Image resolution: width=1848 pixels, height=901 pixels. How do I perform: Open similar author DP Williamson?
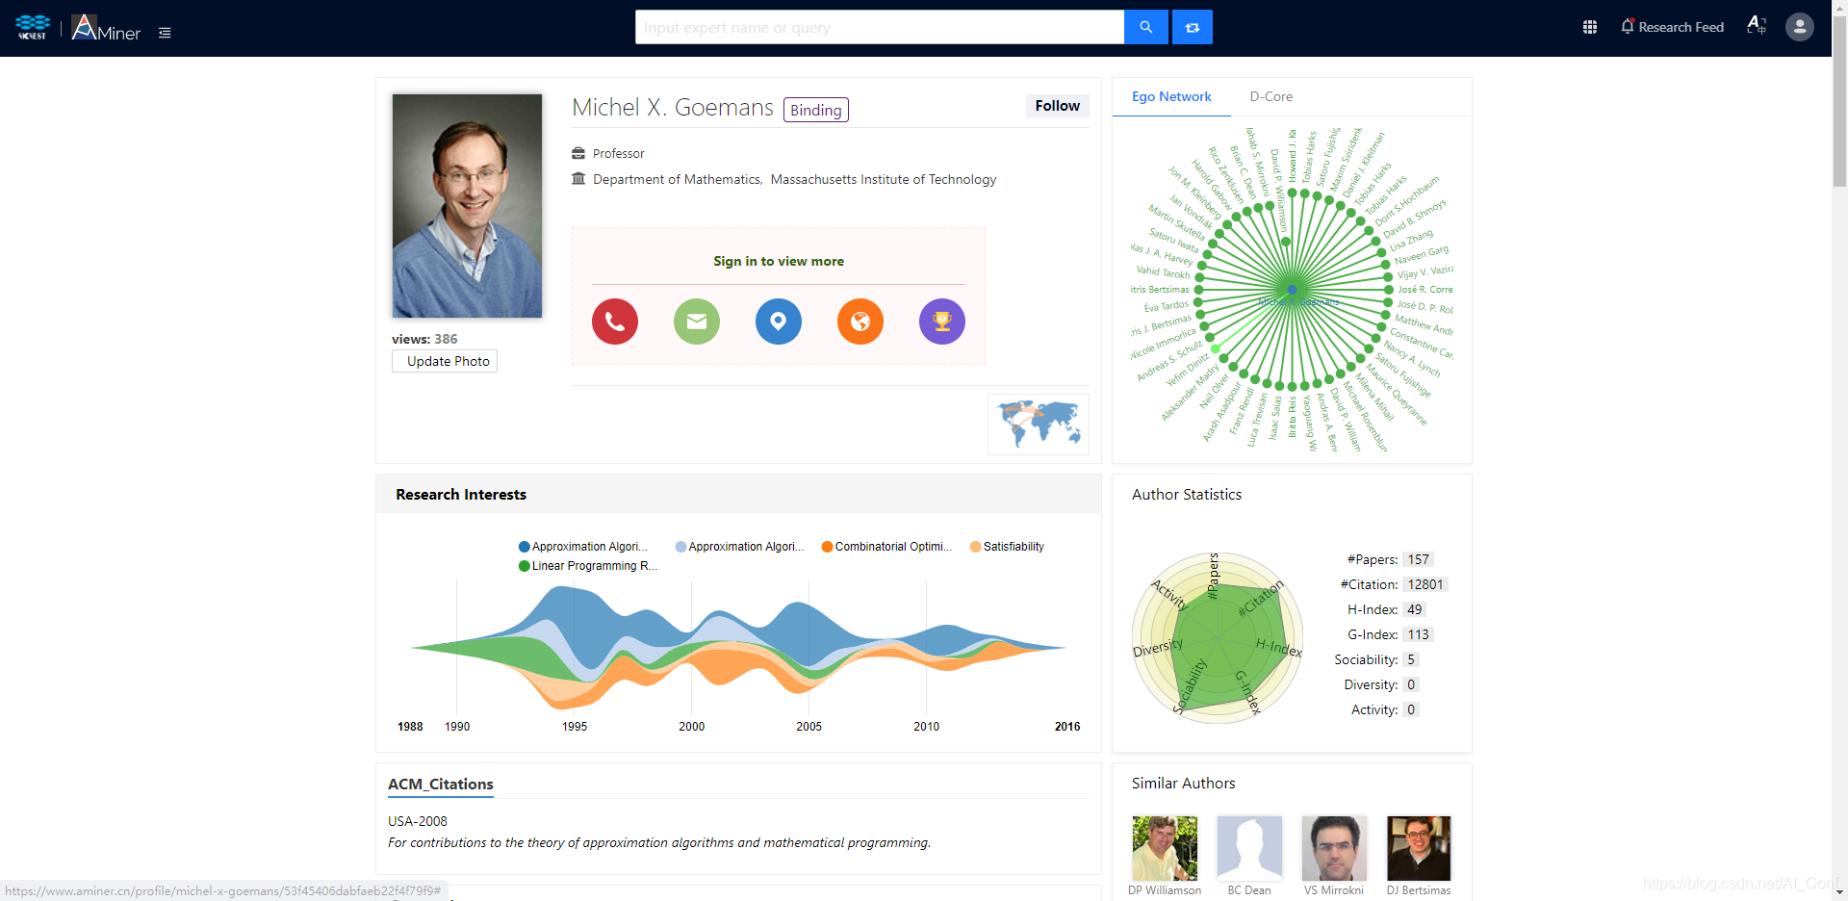tap(1165, 856)
